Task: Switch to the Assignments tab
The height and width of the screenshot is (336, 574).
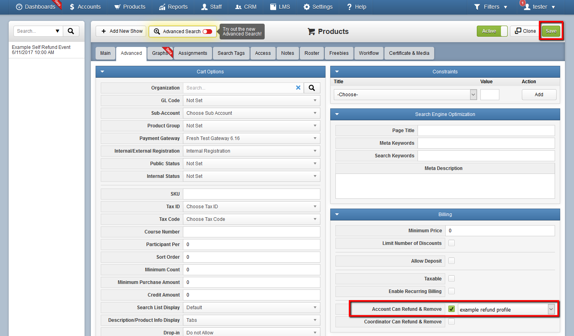Action: (193, 53)
